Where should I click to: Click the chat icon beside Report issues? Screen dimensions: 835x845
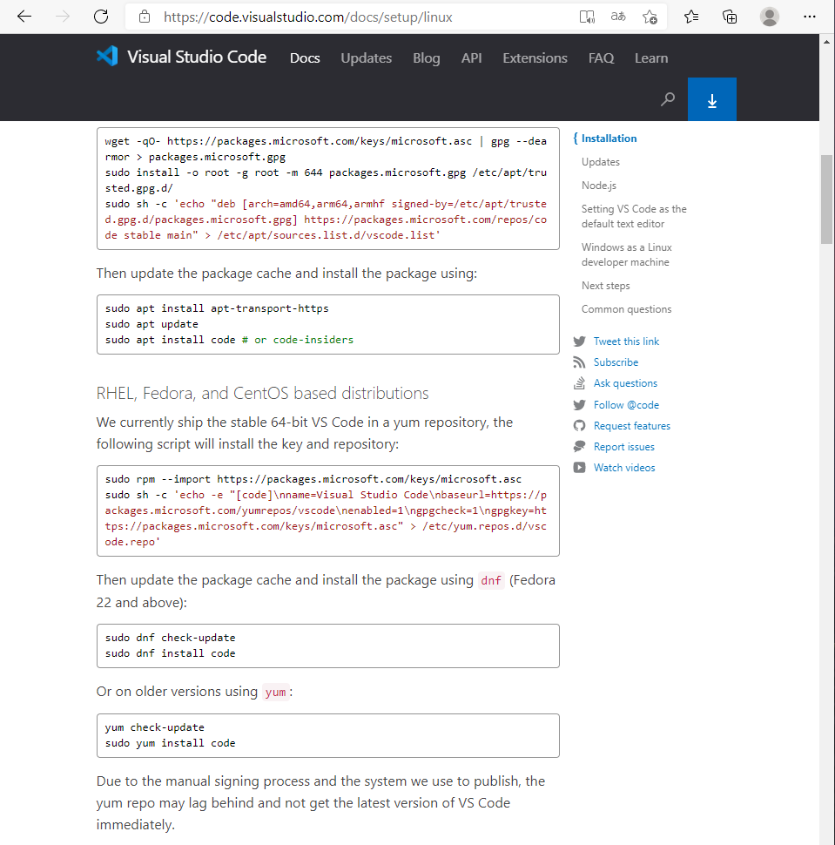coord(579,447)
